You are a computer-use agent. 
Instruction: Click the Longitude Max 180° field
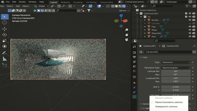(176, 81)
